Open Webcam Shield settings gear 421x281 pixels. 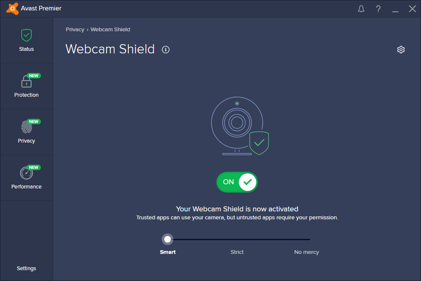(401, 50)
